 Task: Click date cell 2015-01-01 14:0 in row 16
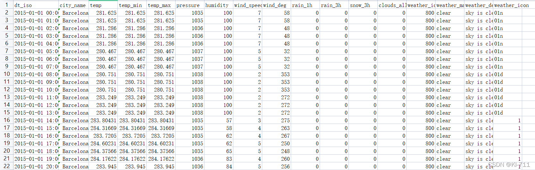tap(36, 120)
